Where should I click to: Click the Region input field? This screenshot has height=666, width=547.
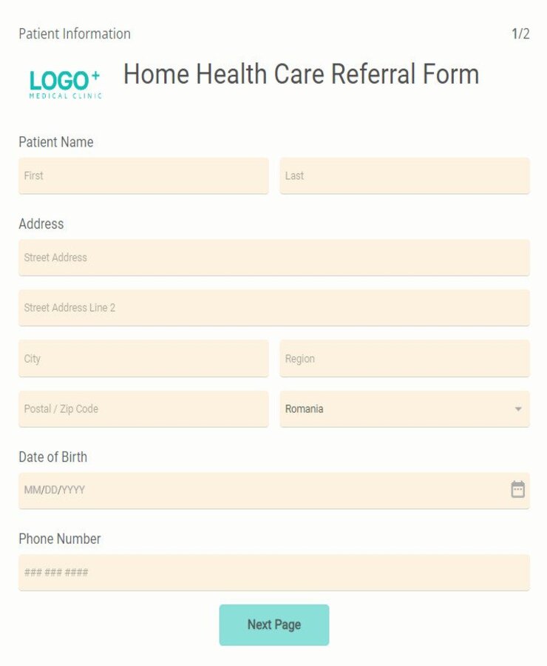point(404,358)
